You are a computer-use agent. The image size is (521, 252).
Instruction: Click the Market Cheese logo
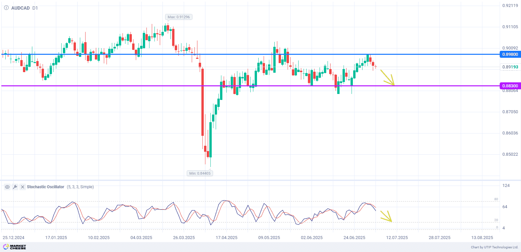coord(14,247)
